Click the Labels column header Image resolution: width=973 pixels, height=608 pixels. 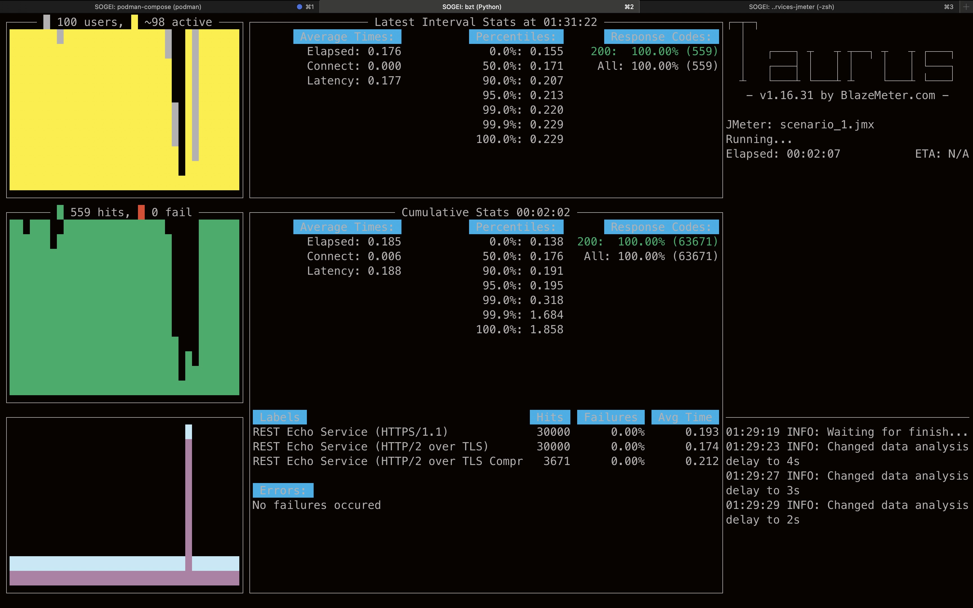point(280,417)
